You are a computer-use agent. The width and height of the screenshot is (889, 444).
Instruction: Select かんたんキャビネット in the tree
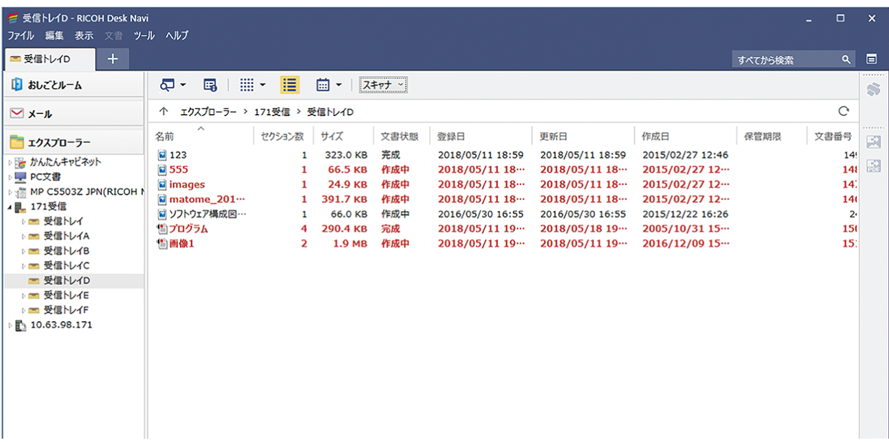tap(66, 162)
